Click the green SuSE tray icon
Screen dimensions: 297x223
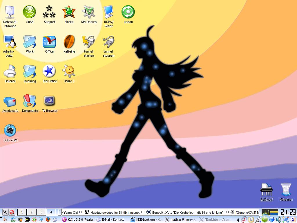[265, 220]
